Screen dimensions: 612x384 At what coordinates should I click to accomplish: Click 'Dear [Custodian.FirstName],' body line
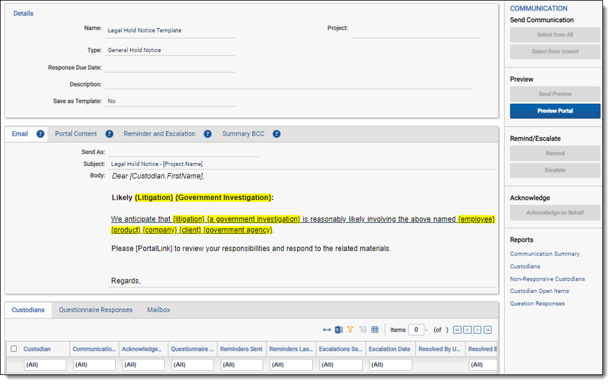point(158,176)
